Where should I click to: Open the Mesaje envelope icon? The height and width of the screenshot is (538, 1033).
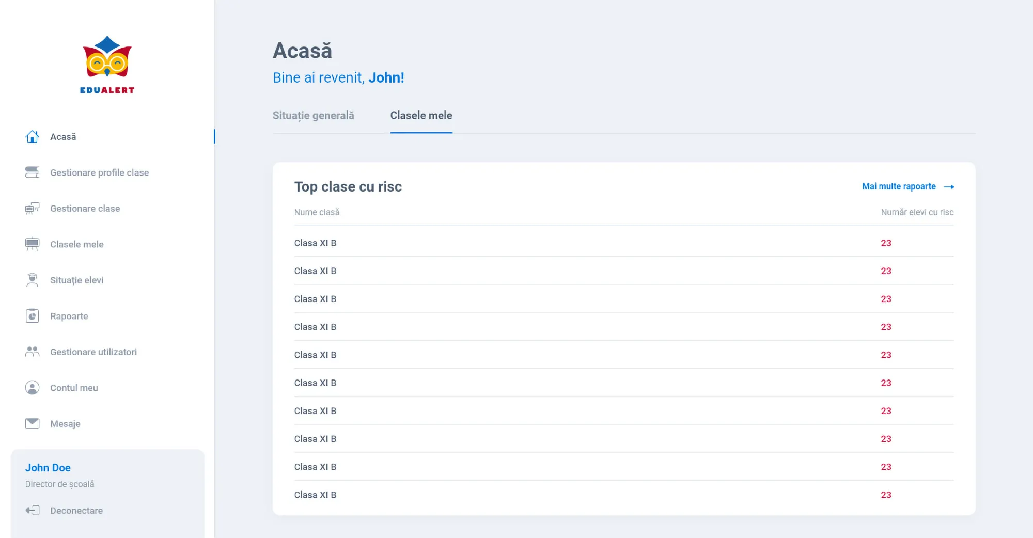32,423
